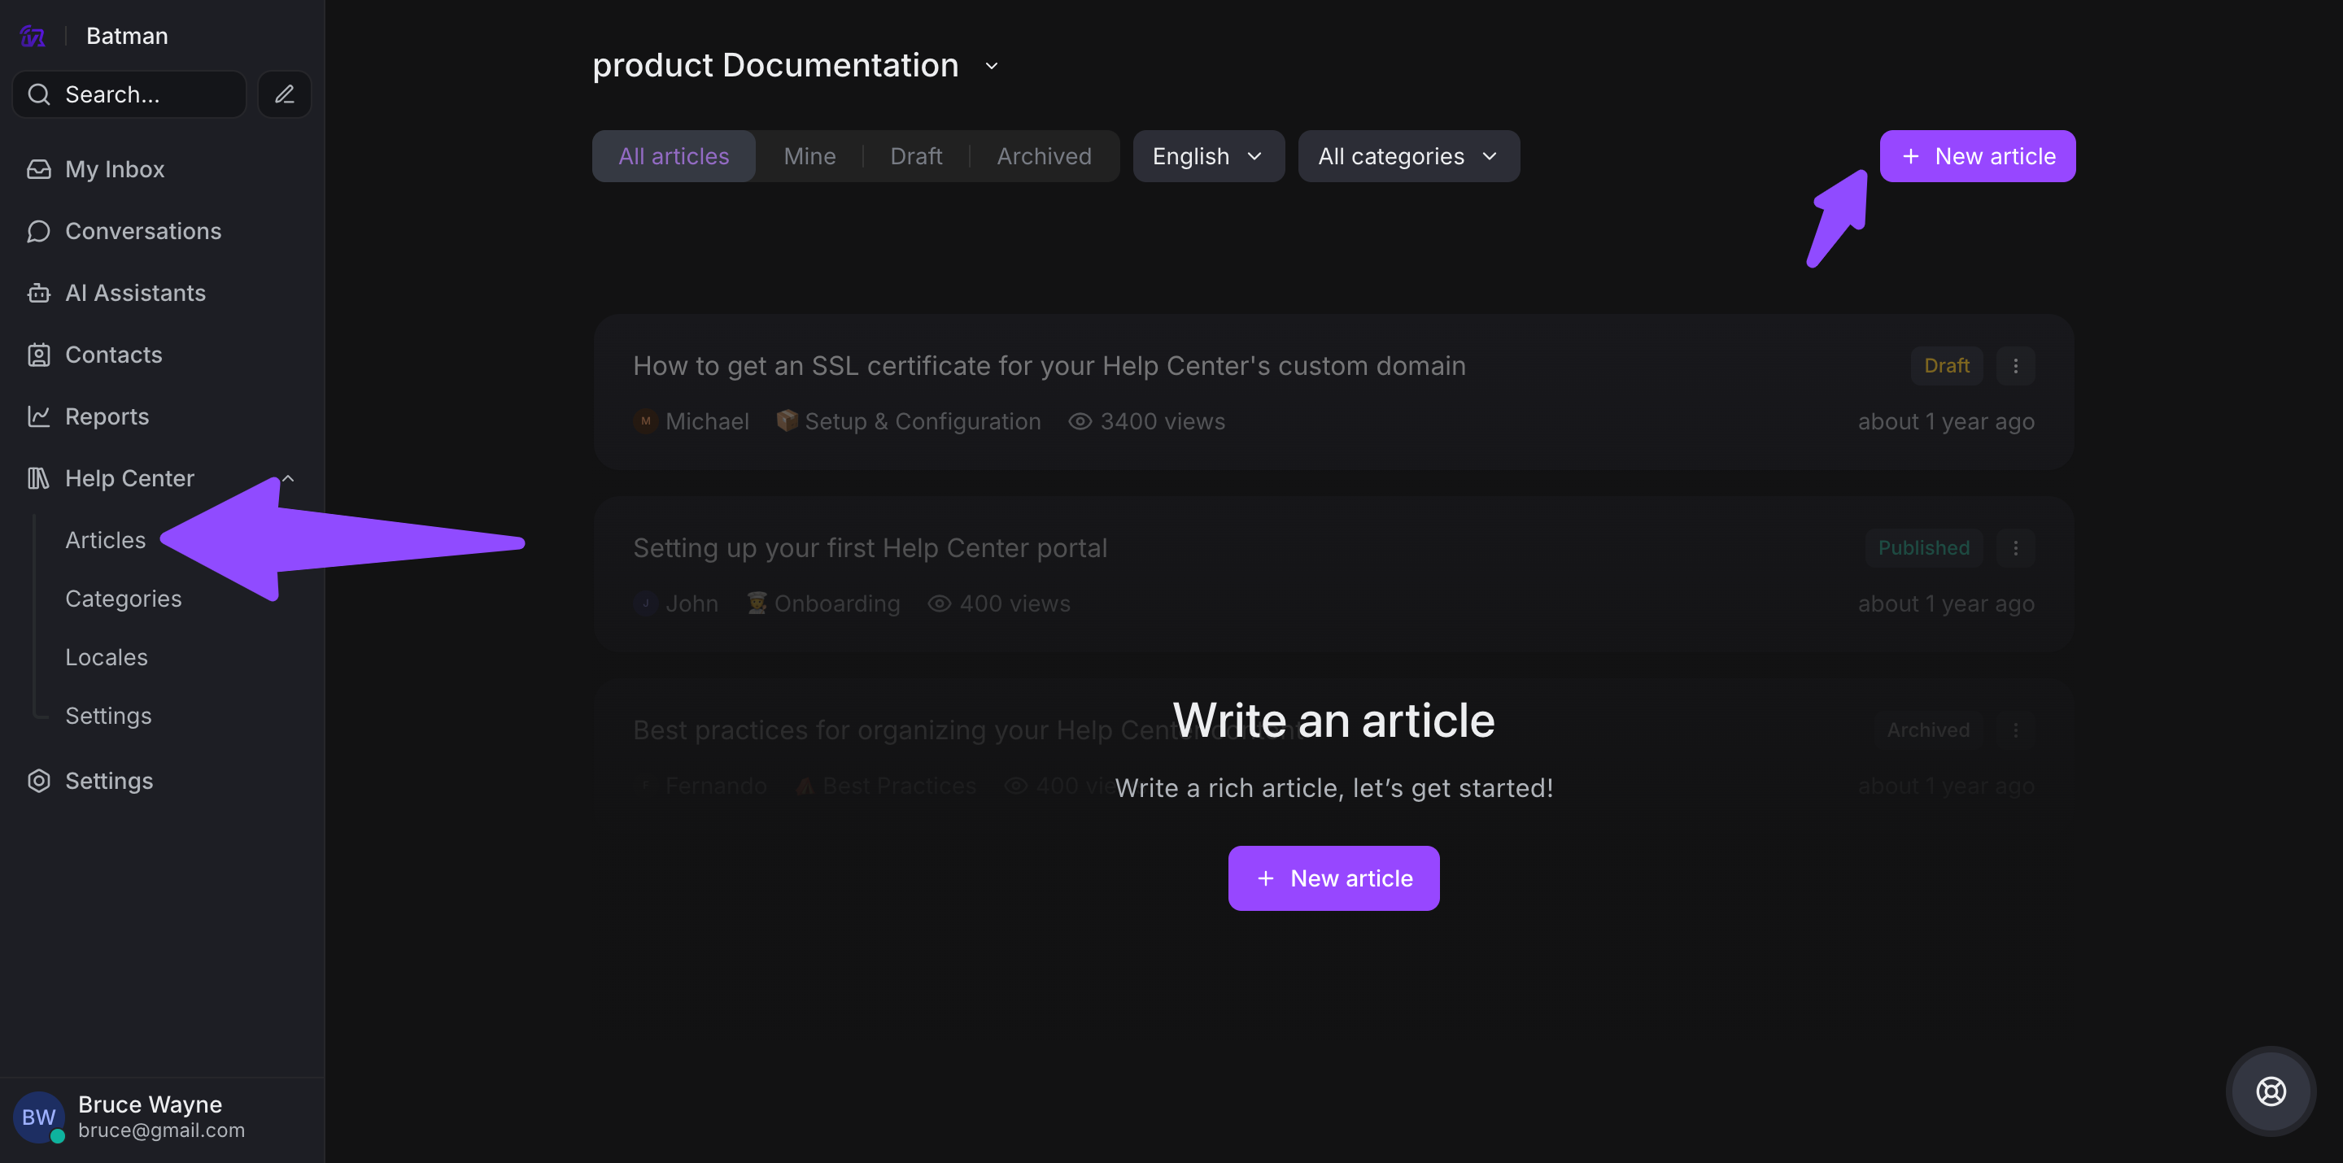Open Reports in the sidebar
2343x1163 pixels.
(x=107, y=416)
